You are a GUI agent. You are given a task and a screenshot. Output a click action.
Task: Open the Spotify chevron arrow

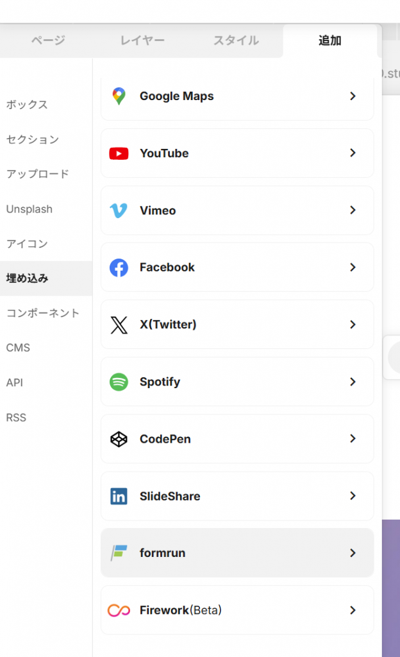click(x=353, y=382)
